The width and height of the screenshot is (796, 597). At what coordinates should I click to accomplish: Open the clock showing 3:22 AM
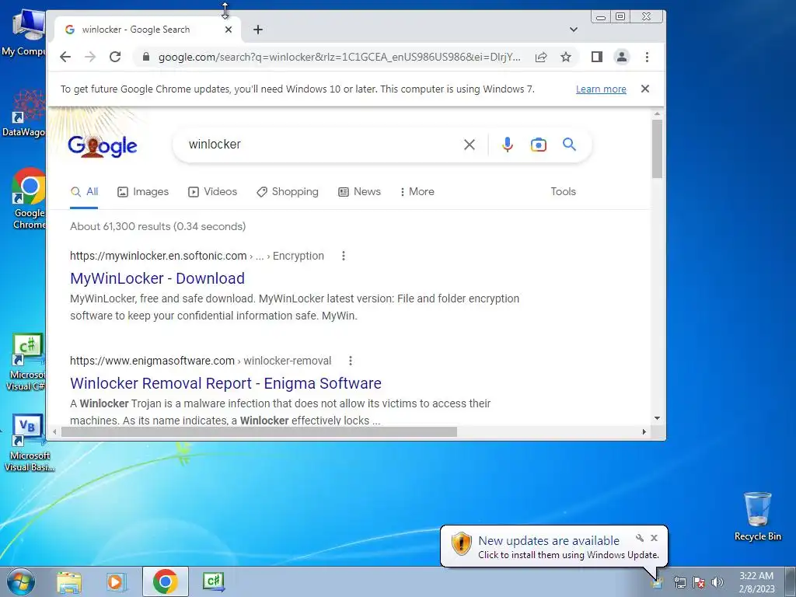(756, 582)
